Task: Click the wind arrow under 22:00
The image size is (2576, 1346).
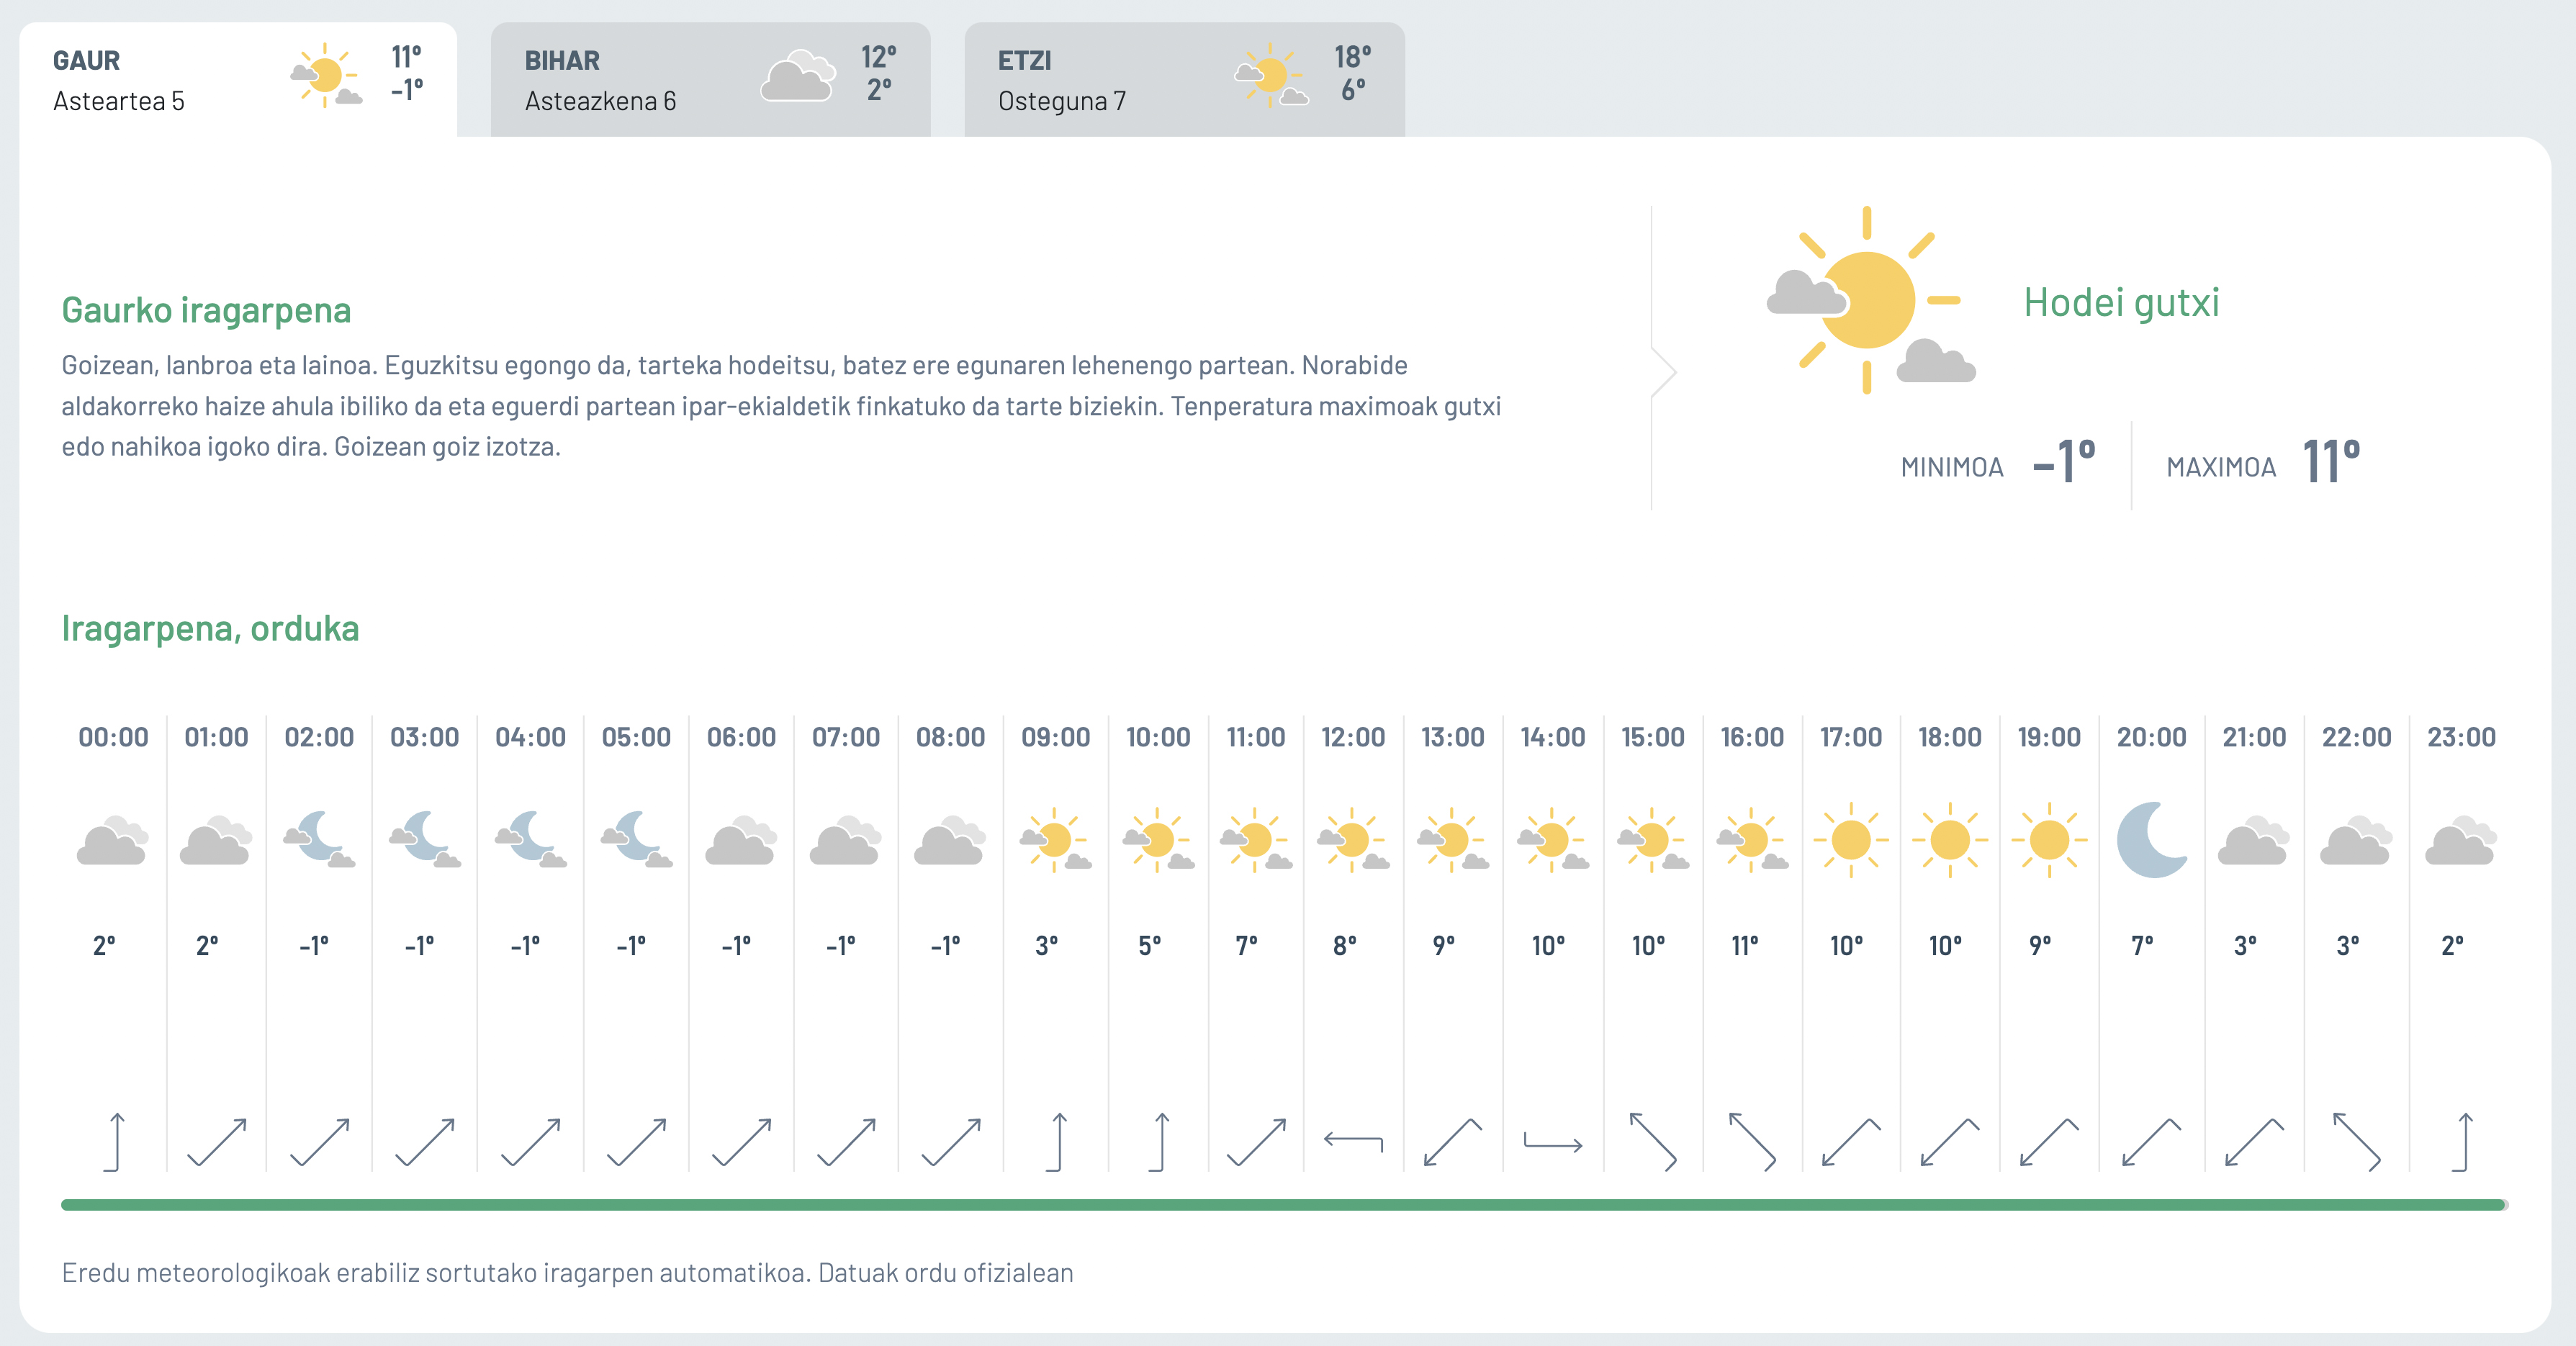Action: click(x=2356, y=1141)
